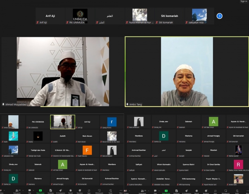Open Chat panel from the left meeting toolbar
The height and width of the screenshot is (194, 249).
[30, 191]
